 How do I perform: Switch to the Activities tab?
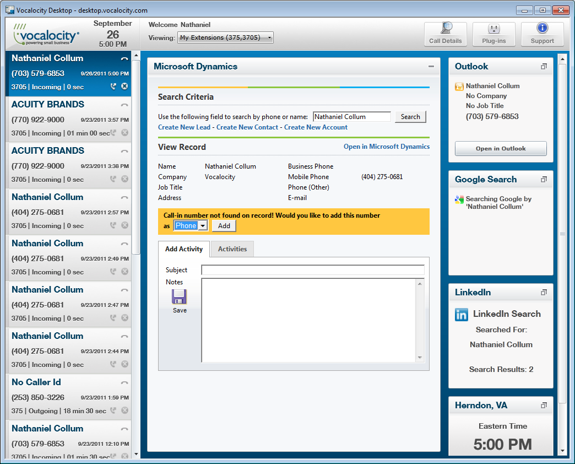(x=232, y=249)
